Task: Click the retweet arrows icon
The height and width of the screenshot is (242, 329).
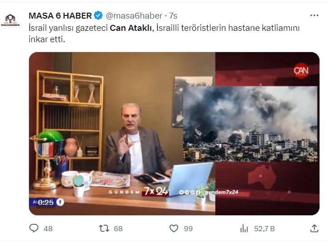Action: point(104,228)
